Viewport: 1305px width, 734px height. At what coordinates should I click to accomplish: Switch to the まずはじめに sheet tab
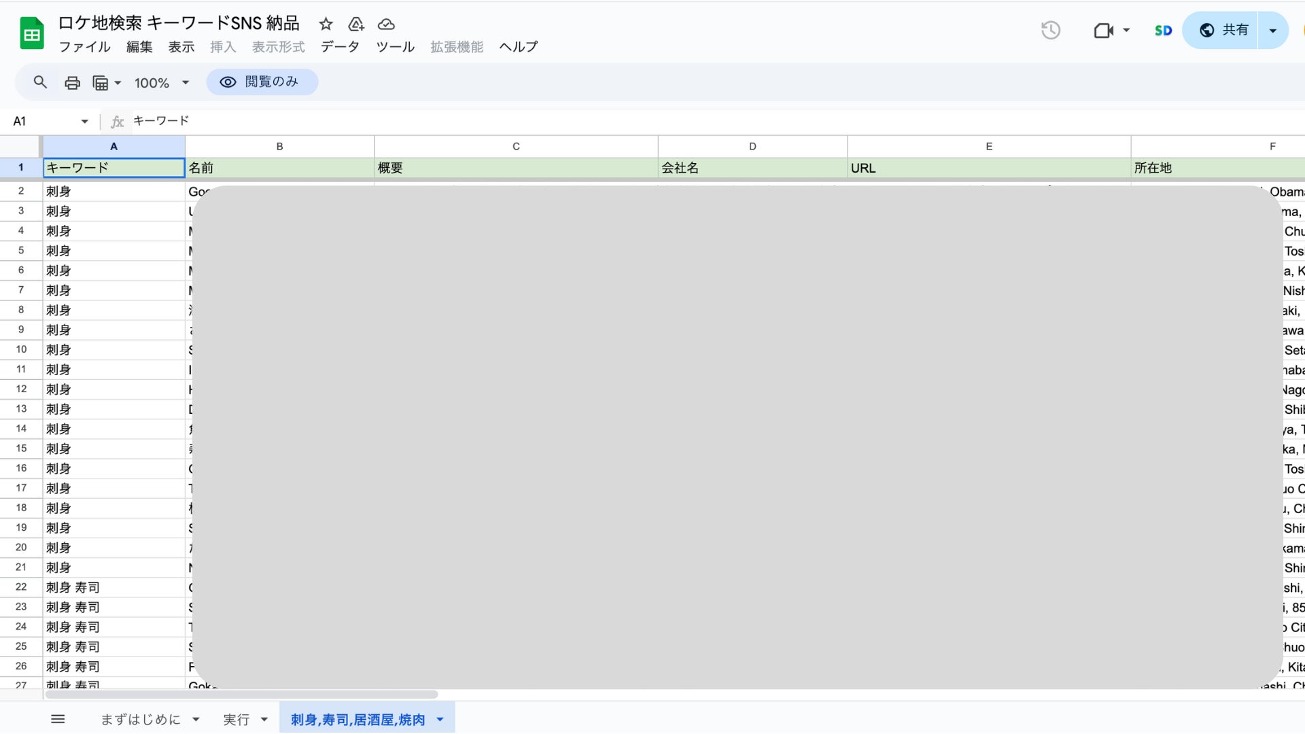click(x=141, y=719)
